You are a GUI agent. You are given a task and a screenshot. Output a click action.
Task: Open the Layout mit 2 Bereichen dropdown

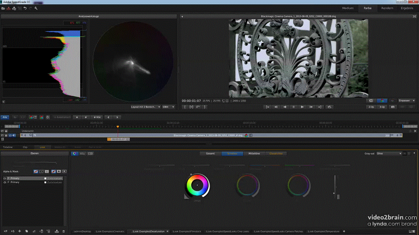[x=145, y=107]
